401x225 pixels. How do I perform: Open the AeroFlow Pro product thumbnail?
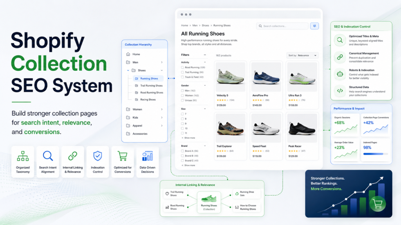point(266,77)
